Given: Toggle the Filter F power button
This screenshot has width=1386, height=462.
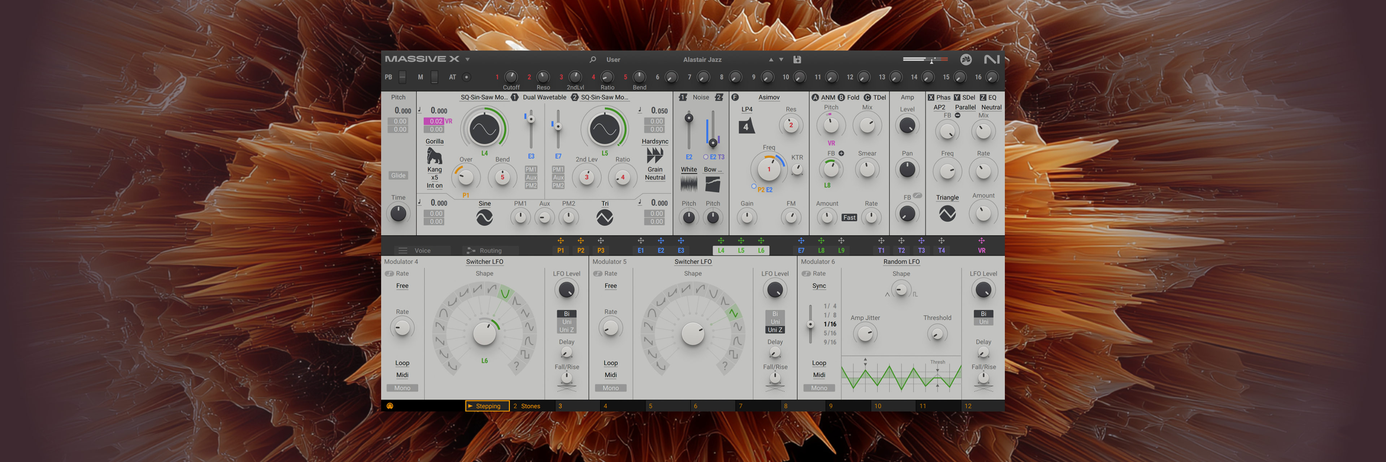Looking at the screenshot, I should (x=735, y=97).
